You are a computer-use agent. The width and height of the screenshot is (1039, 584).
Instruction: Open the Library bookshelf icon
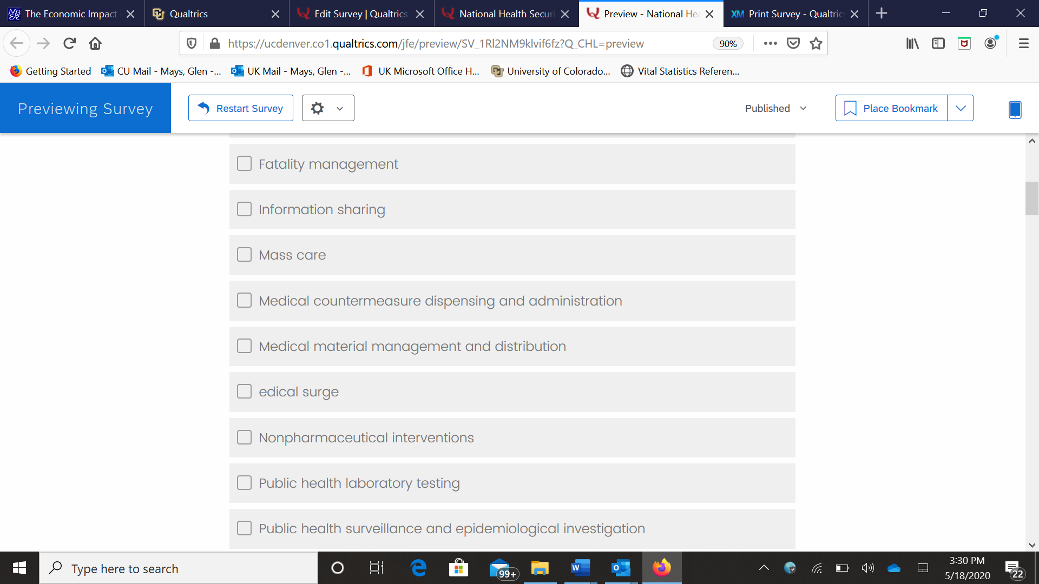coord(912,43)
